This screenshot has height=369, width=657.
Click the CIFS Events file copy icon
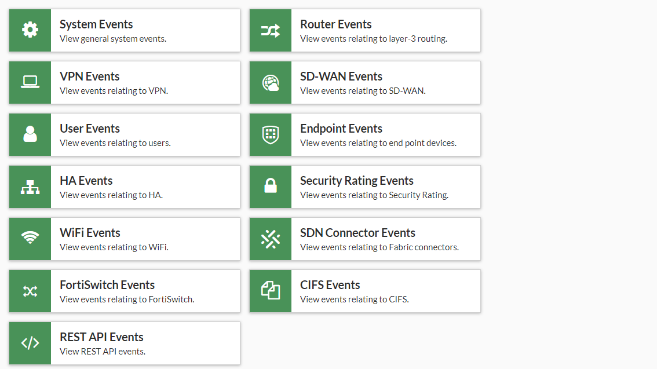pos(270,291)
